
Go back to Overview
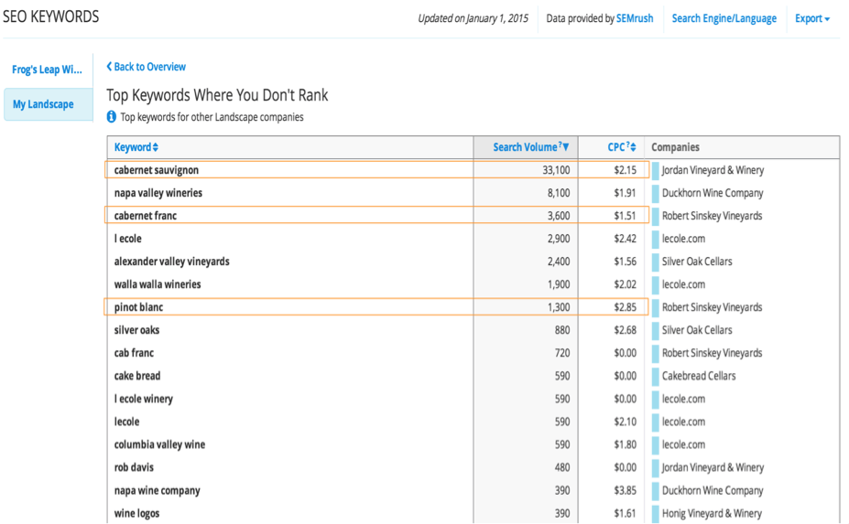pos(149,67)
